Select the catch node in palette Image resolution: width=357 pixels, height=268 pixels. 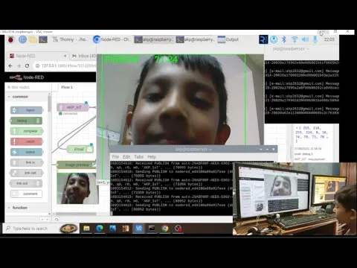(27, 141)
